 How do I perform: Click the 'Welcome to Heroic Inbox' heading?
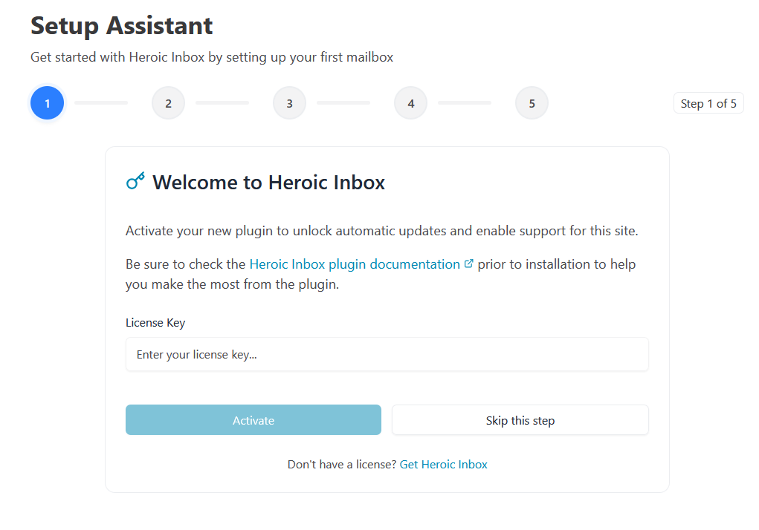[268, 183]
